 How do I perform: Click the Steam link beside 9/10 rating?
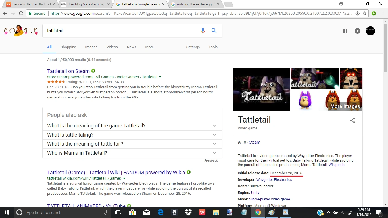255,142
